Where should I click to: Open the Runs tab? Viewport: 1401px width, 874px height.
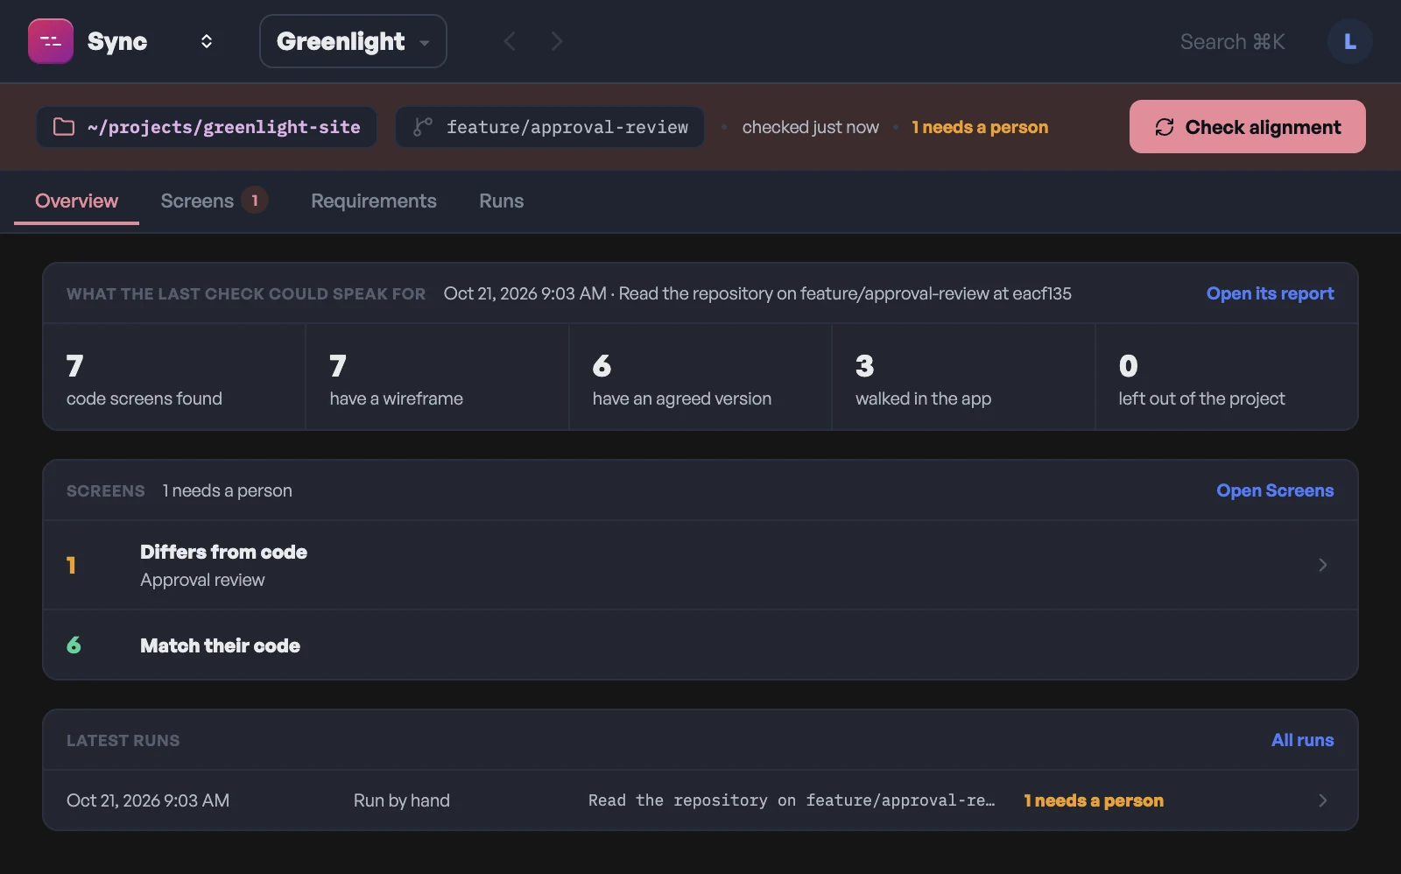tap(502, 201)
